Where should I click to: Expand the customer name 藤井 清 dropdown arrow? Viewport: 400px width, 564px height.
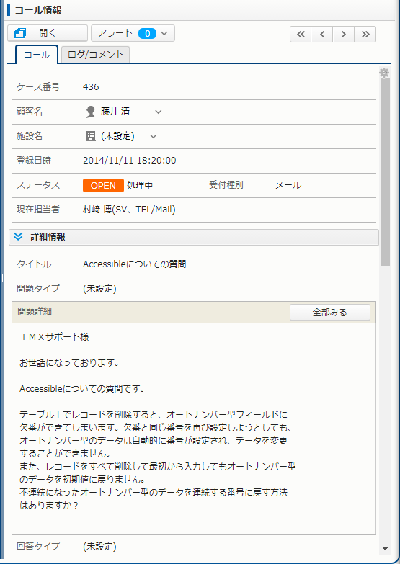158,112
